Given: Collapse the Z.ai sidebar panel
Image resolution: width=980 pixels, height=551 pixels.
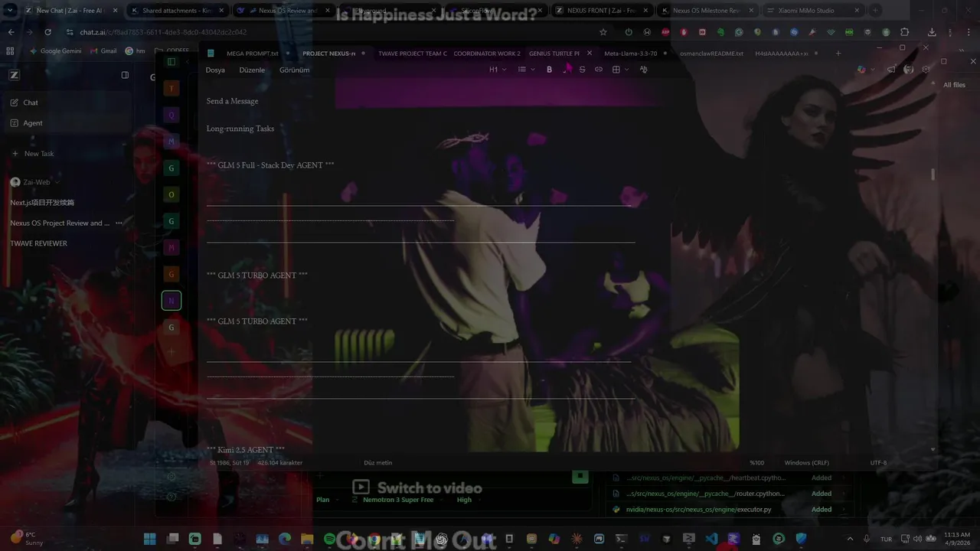Looking at the screenshot, I should coord(125,75).
